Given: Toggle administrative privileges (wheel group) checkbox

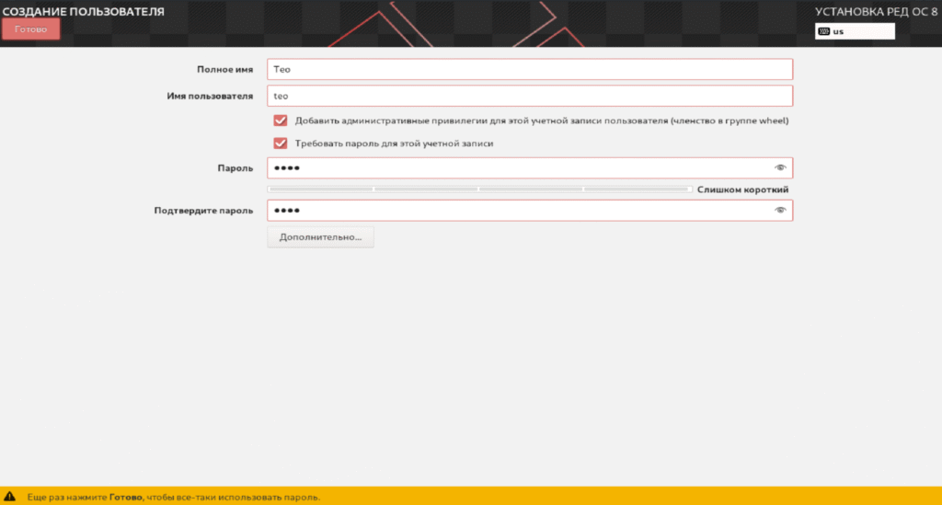Looking at the screenshot, I should pyautogui.click(x=280, y=121).
